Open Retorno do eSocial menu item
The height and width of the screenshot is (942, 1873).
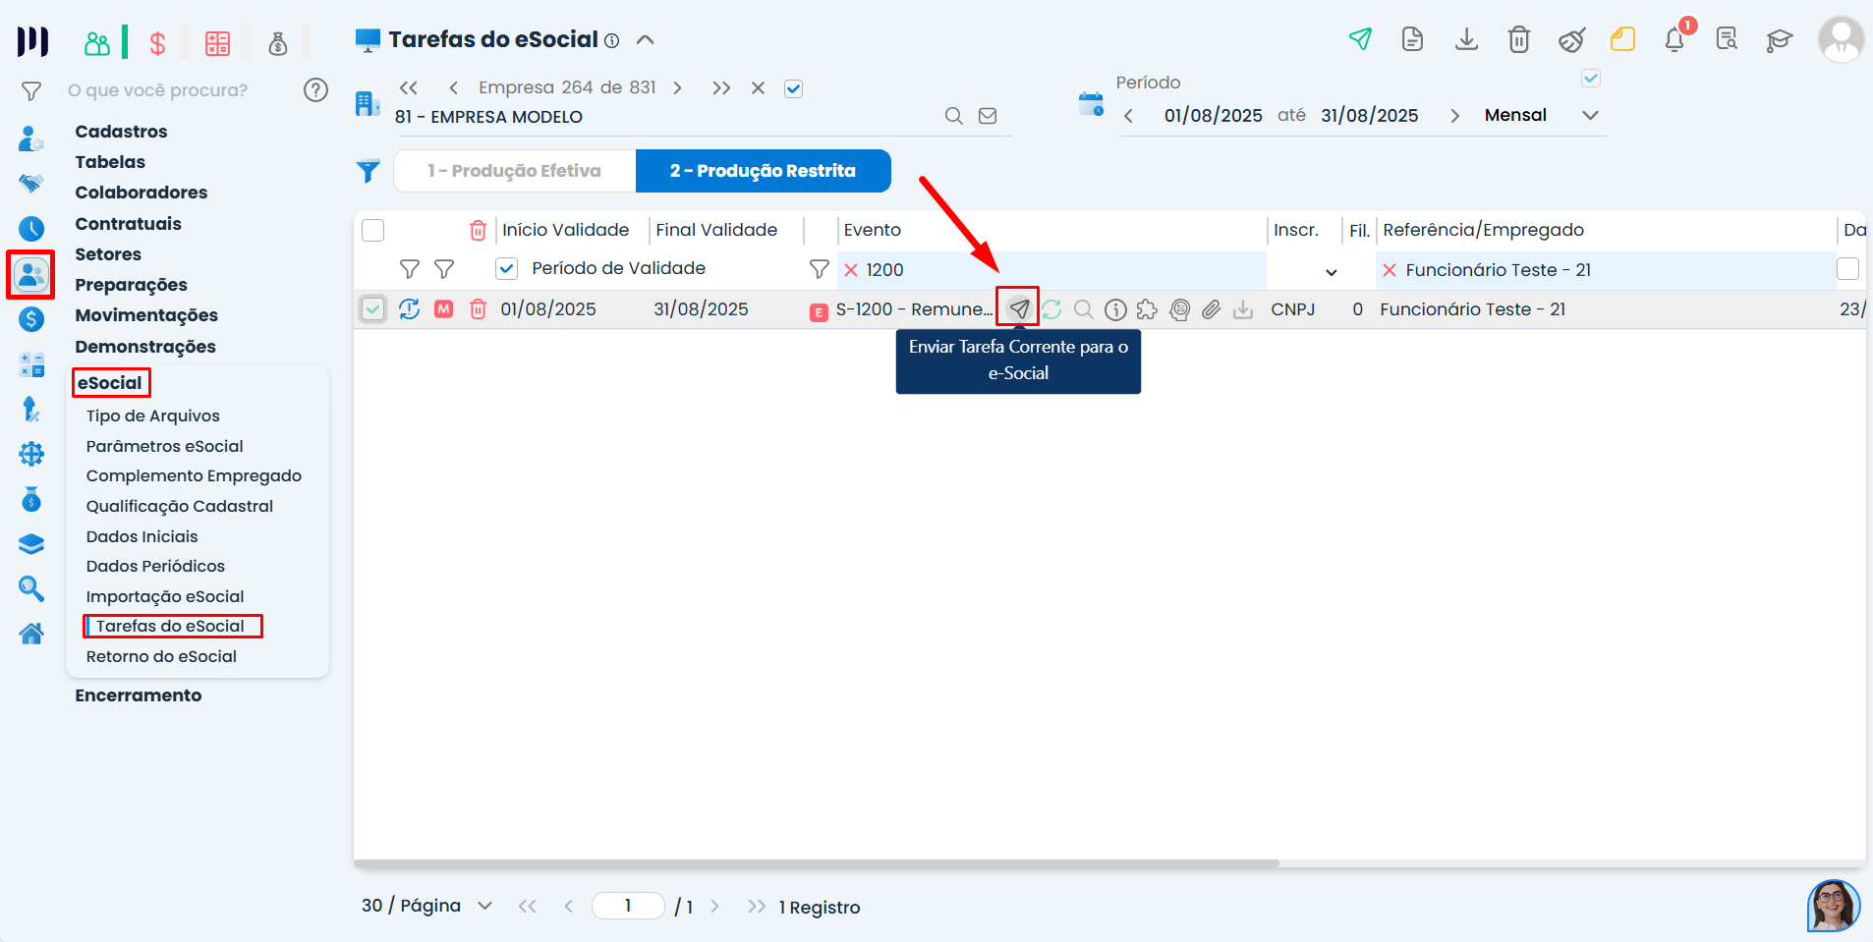[x=161, y=656]
